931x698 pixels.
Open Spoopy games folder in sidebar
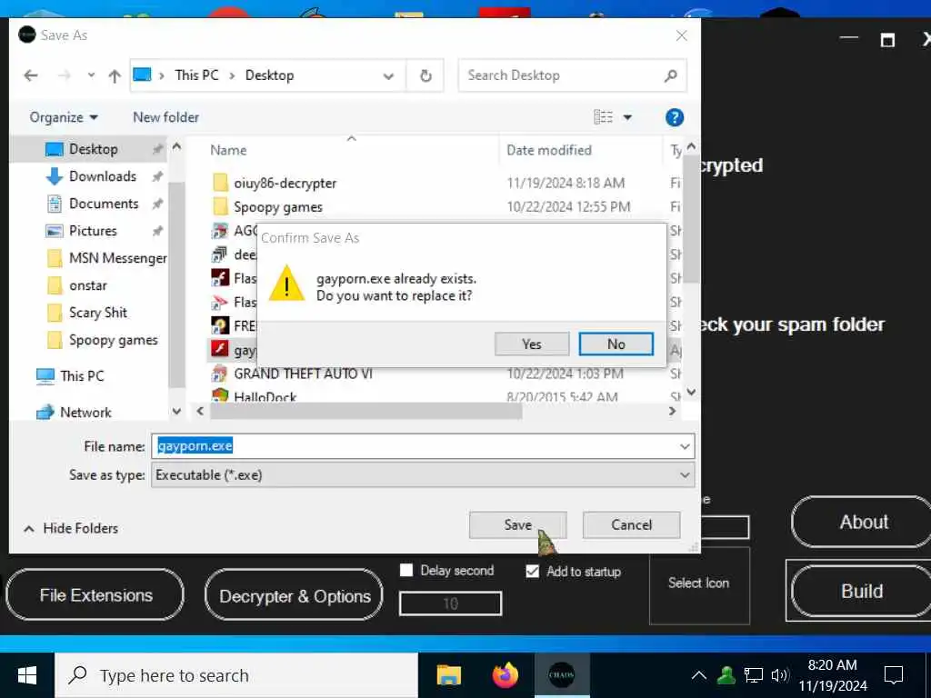click(113, 340)
